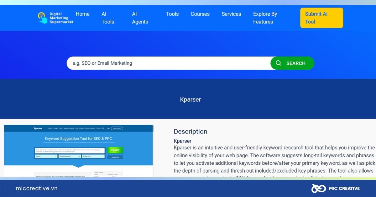The width and height of the screenshot is (376, 197).
Task: Open the Explore By Features menu
Action: (265, 18)
